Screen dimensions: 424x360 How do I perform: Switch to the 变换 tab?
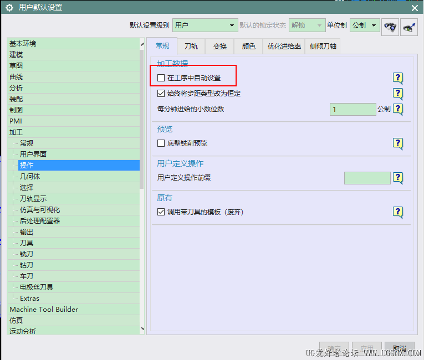220,47
